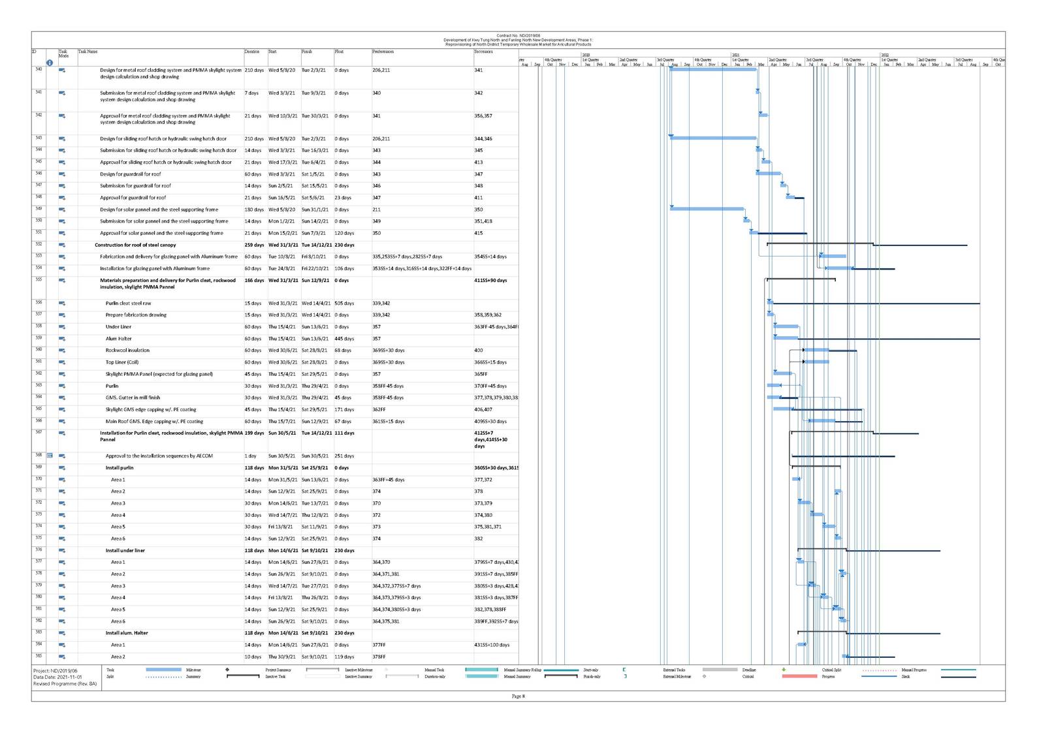Click the Float column header
The height and width of the screenshot is (733, 1037).
pos(339,52)
